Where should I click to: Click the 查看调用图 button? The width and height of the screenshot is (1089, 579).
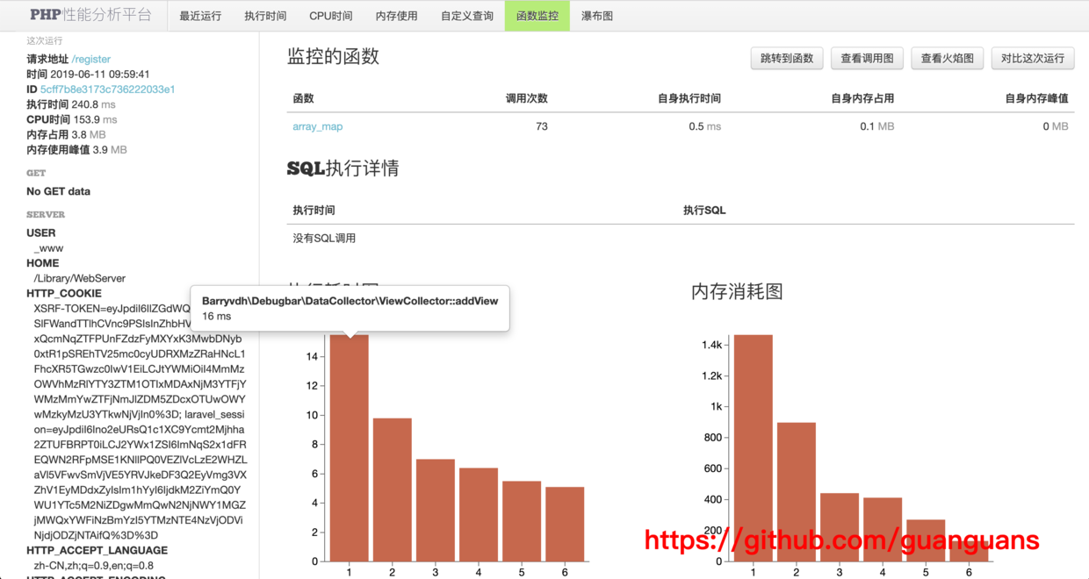coord(867,58)
